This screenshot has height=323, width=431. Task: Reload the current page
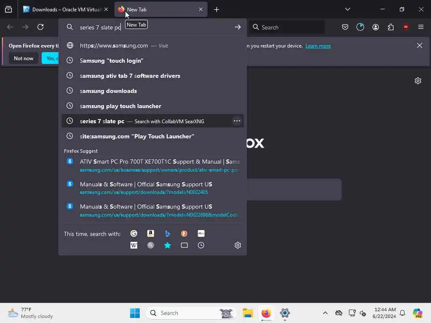(x=40, y=27)
